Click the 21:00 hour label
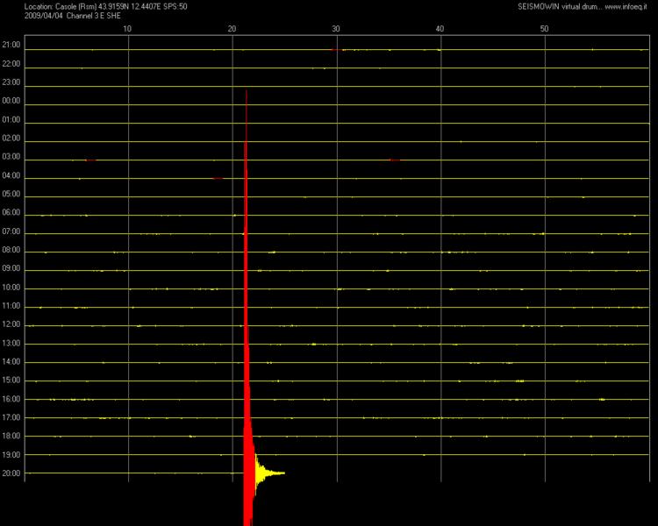The height and width of the screenshot is (526, 658). pos(11,45)
